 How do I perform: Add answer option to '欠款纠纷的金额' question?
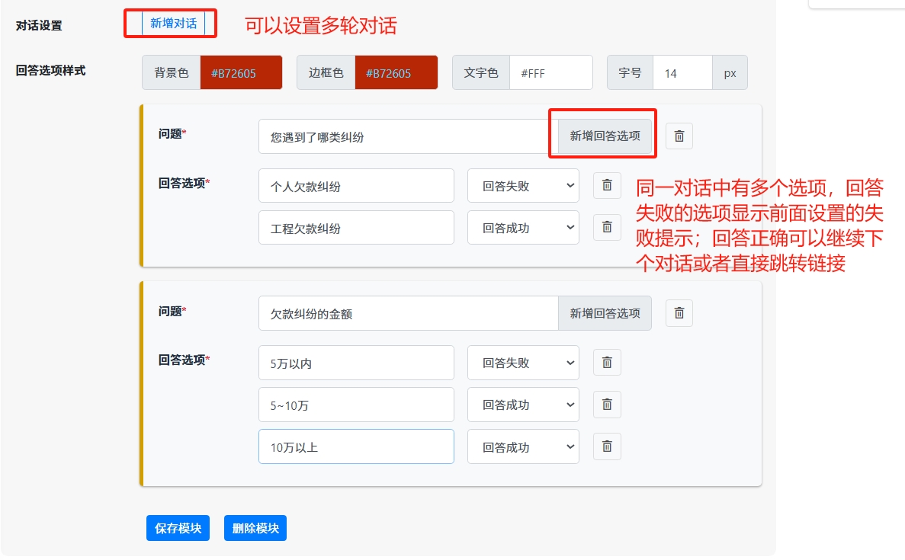(x=605, y=313)
